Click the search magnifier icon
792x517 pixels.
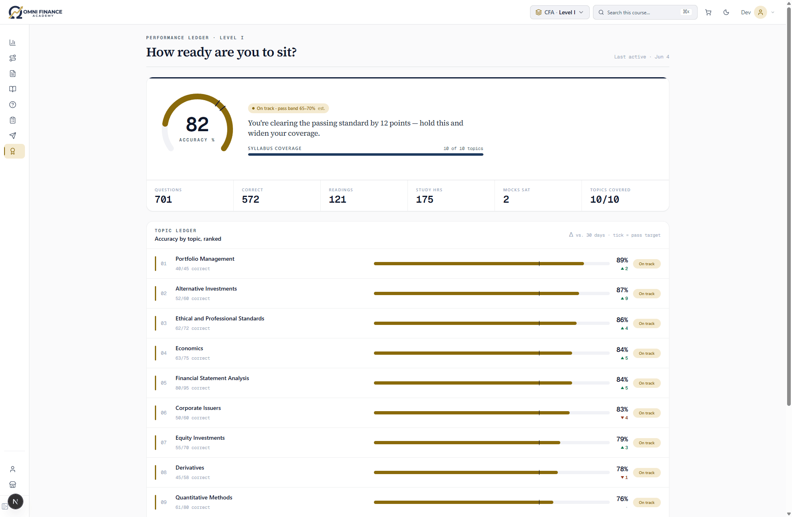601,12
